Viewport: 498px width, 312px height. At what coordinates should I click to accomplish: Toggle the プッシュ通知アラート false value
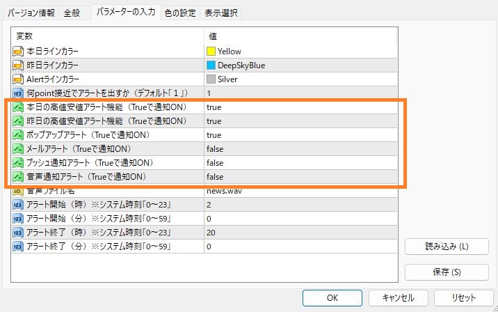[x=214, y=163]
